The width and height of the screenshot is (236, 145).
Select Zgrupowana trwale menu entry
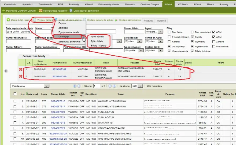click(69, 32)
